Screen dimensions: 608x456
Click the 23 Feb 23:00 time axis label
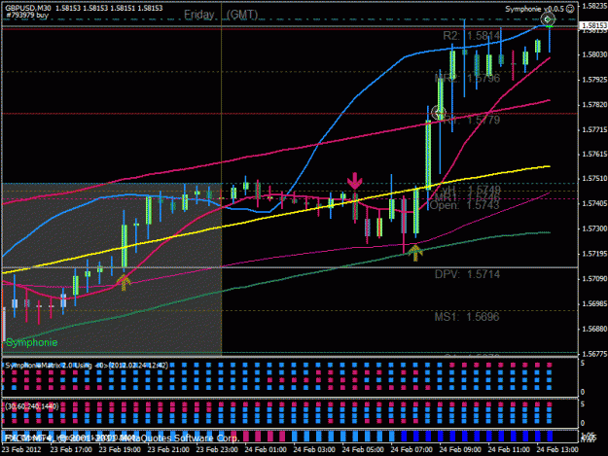[x=217, y=450]
